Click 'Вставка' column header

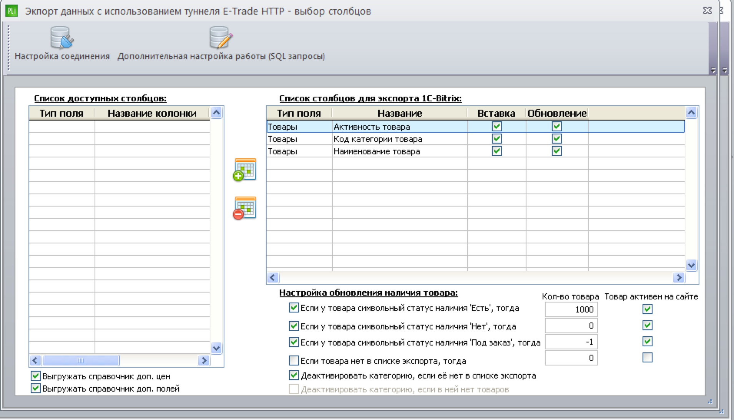tap(497, 113)
